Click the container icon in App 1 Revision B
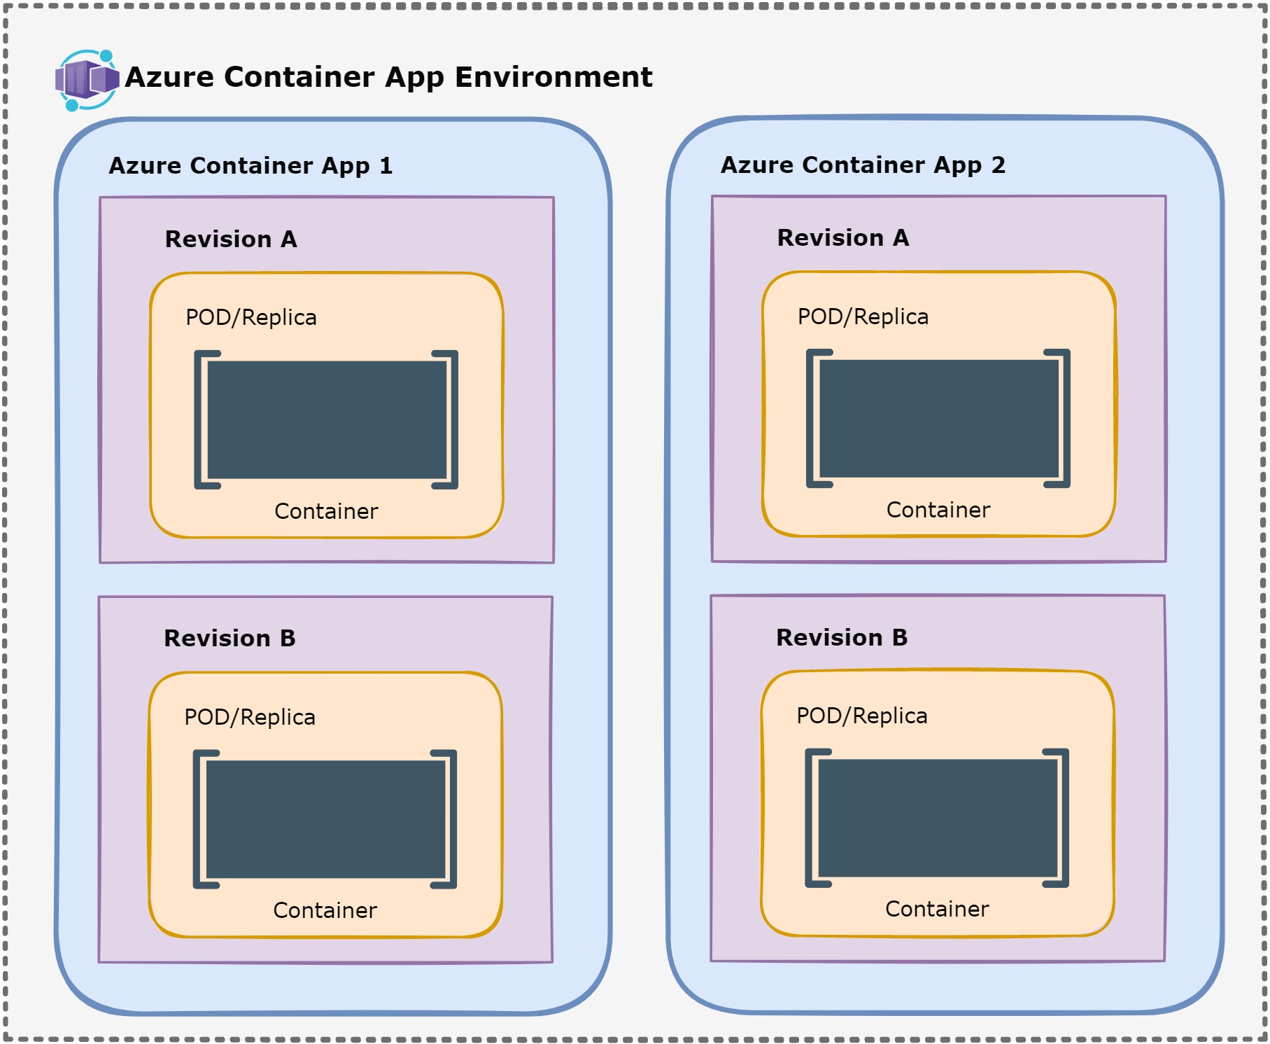The width and height of the screenshot is (1270, 1044). [325, 819]
